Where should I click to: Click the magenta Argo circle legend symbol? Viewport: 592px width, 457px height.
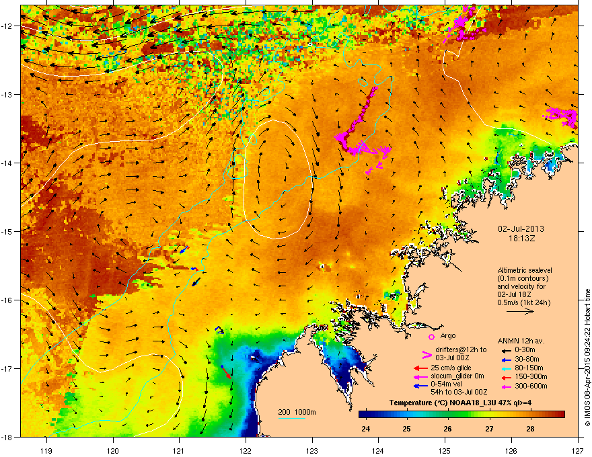pos(431,337)
